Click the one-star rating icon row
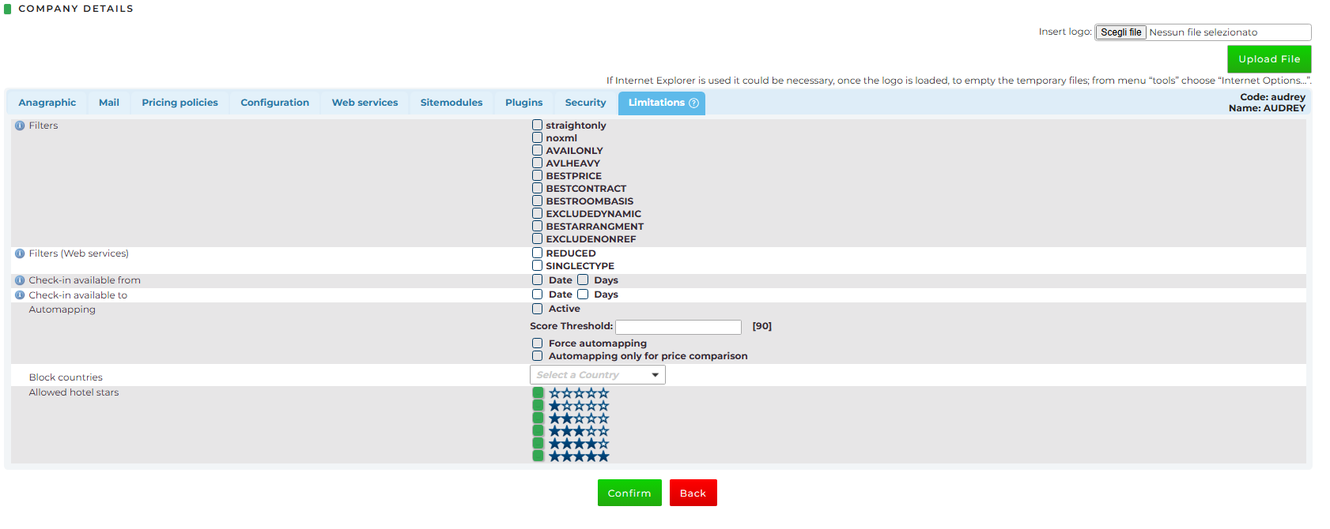 pyautogui.click(x=579, y=406)
